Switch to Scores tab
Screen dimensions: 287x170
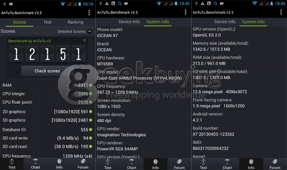pos(19,22)
